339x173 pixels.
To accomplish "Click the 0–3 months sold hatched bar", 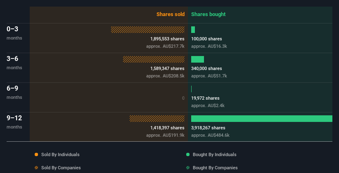I will (x=148, y=30).
